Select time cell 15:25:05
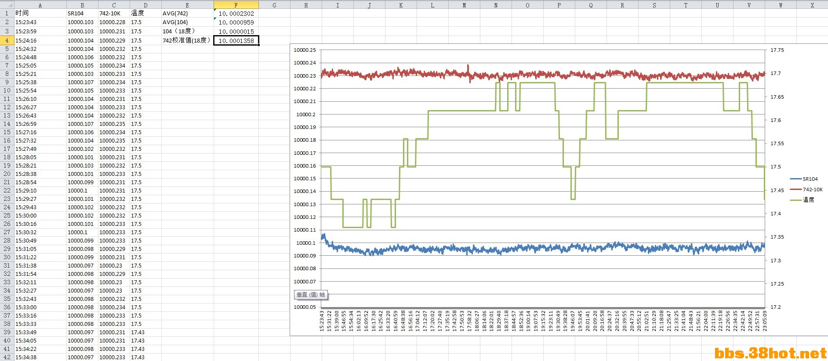828x361 pixels. coord(40,65)
